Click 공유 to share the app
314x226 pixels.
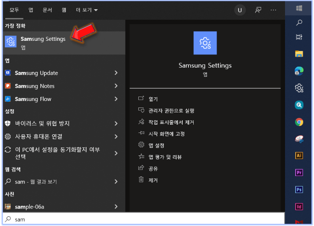[x=153, y=169]
